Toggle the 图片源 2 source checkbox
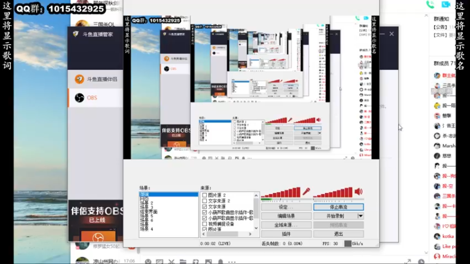The image size is (470, 264). click(x=204, y=195)
